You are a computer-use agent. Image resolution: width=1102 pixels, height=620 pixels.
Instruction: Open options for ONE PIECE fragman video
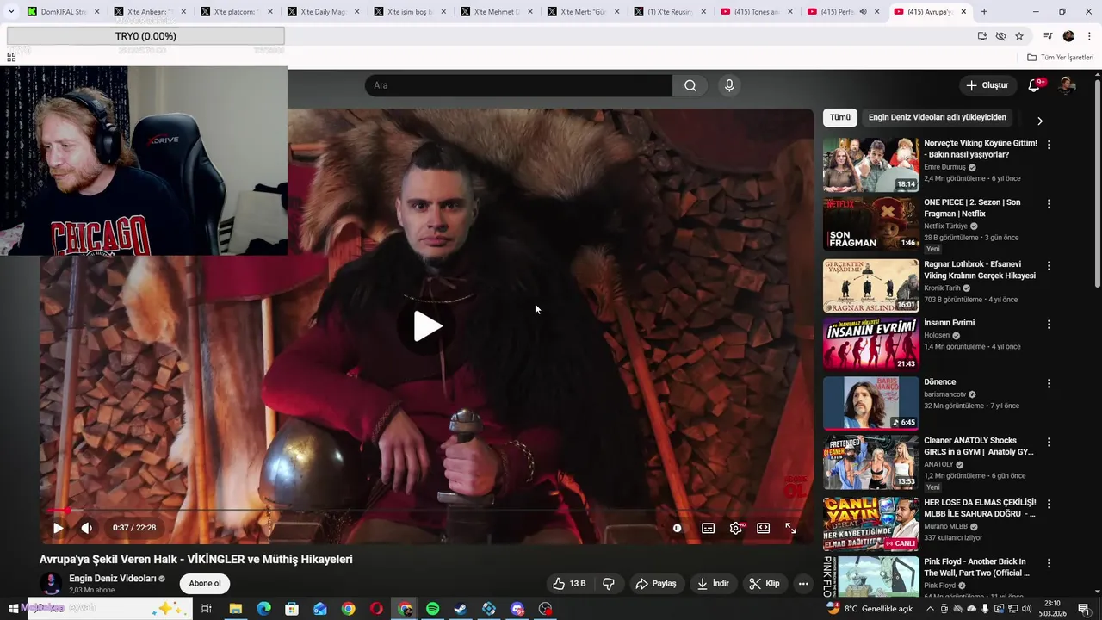click(x=1049, y=204)
